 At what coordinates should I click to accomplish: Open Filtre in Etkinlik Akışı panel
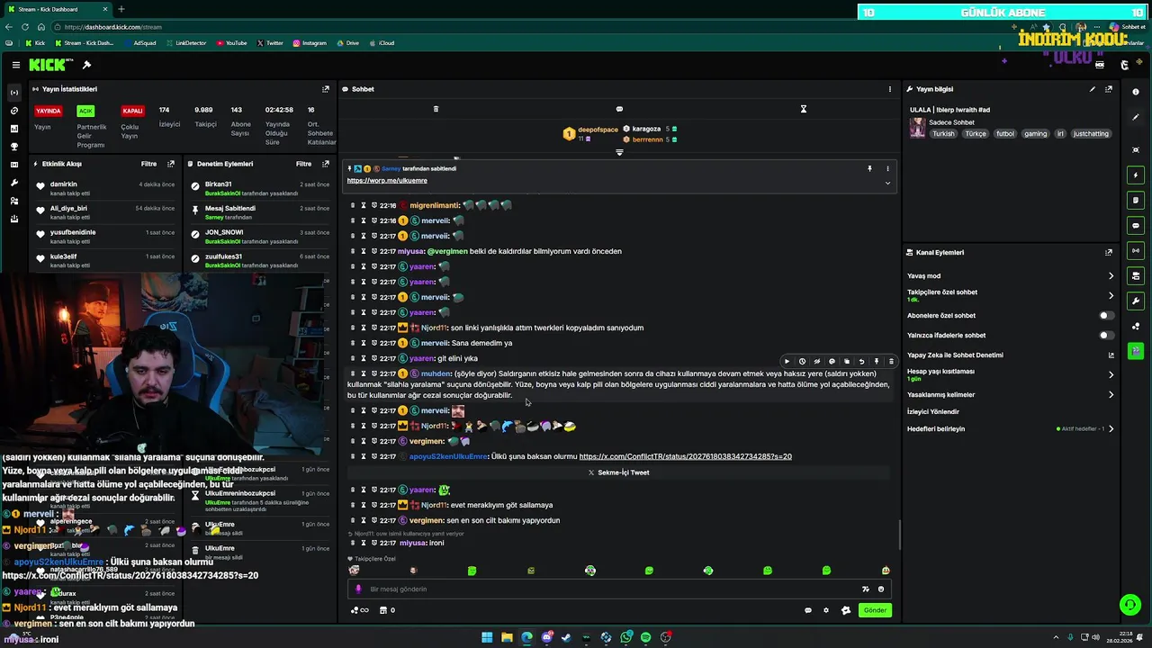coord(148,164)
